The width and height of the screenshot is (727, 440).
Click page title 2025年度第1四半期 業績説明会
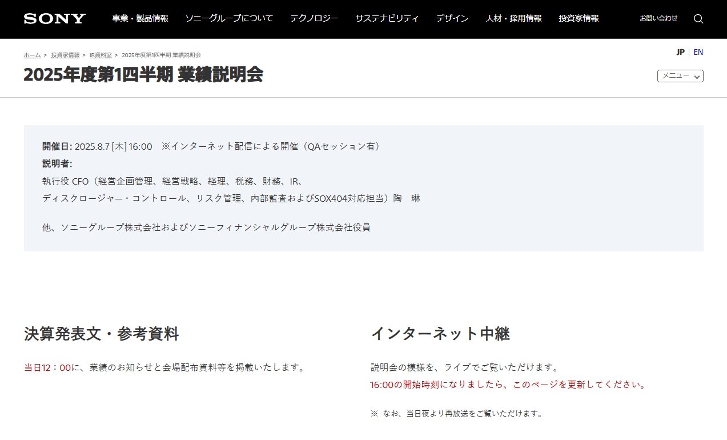tap(143, 75)
